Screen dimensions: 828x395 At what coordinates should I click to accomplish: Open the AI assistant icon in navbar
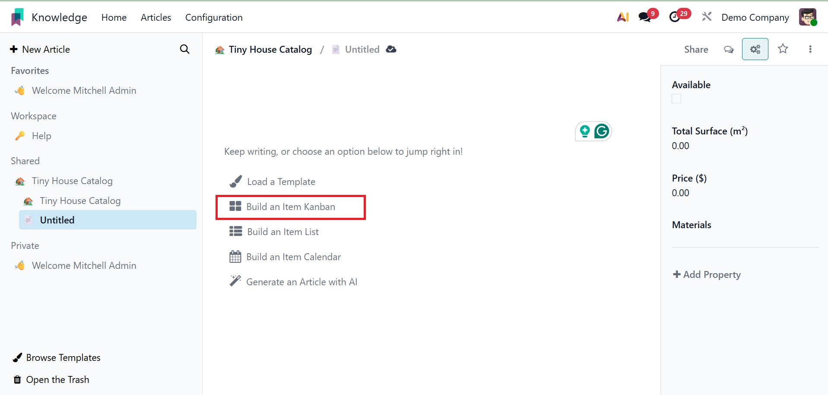tap(622, 17)
